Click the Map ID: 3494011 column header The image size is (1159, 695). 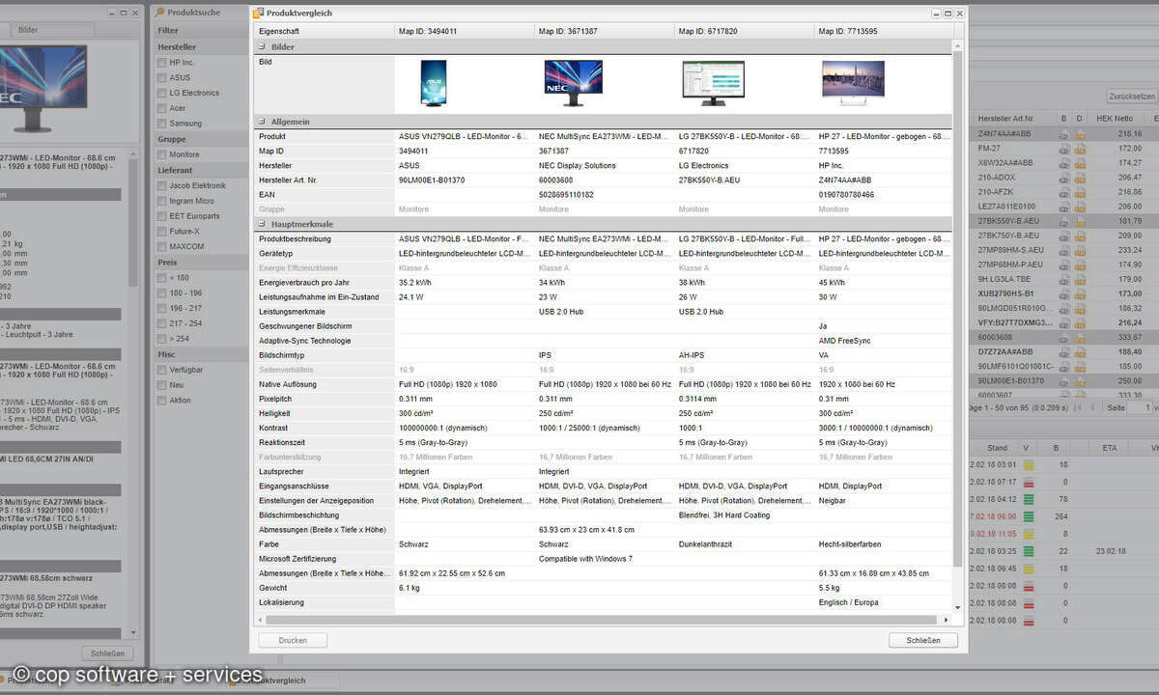coord(465,31)
